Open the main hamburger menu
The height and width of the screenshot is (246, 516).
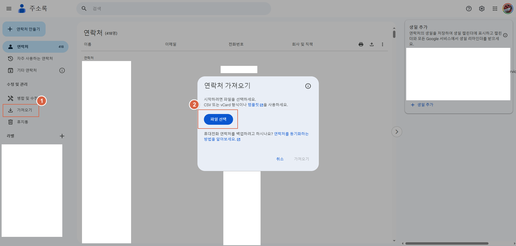coord(9,9)
